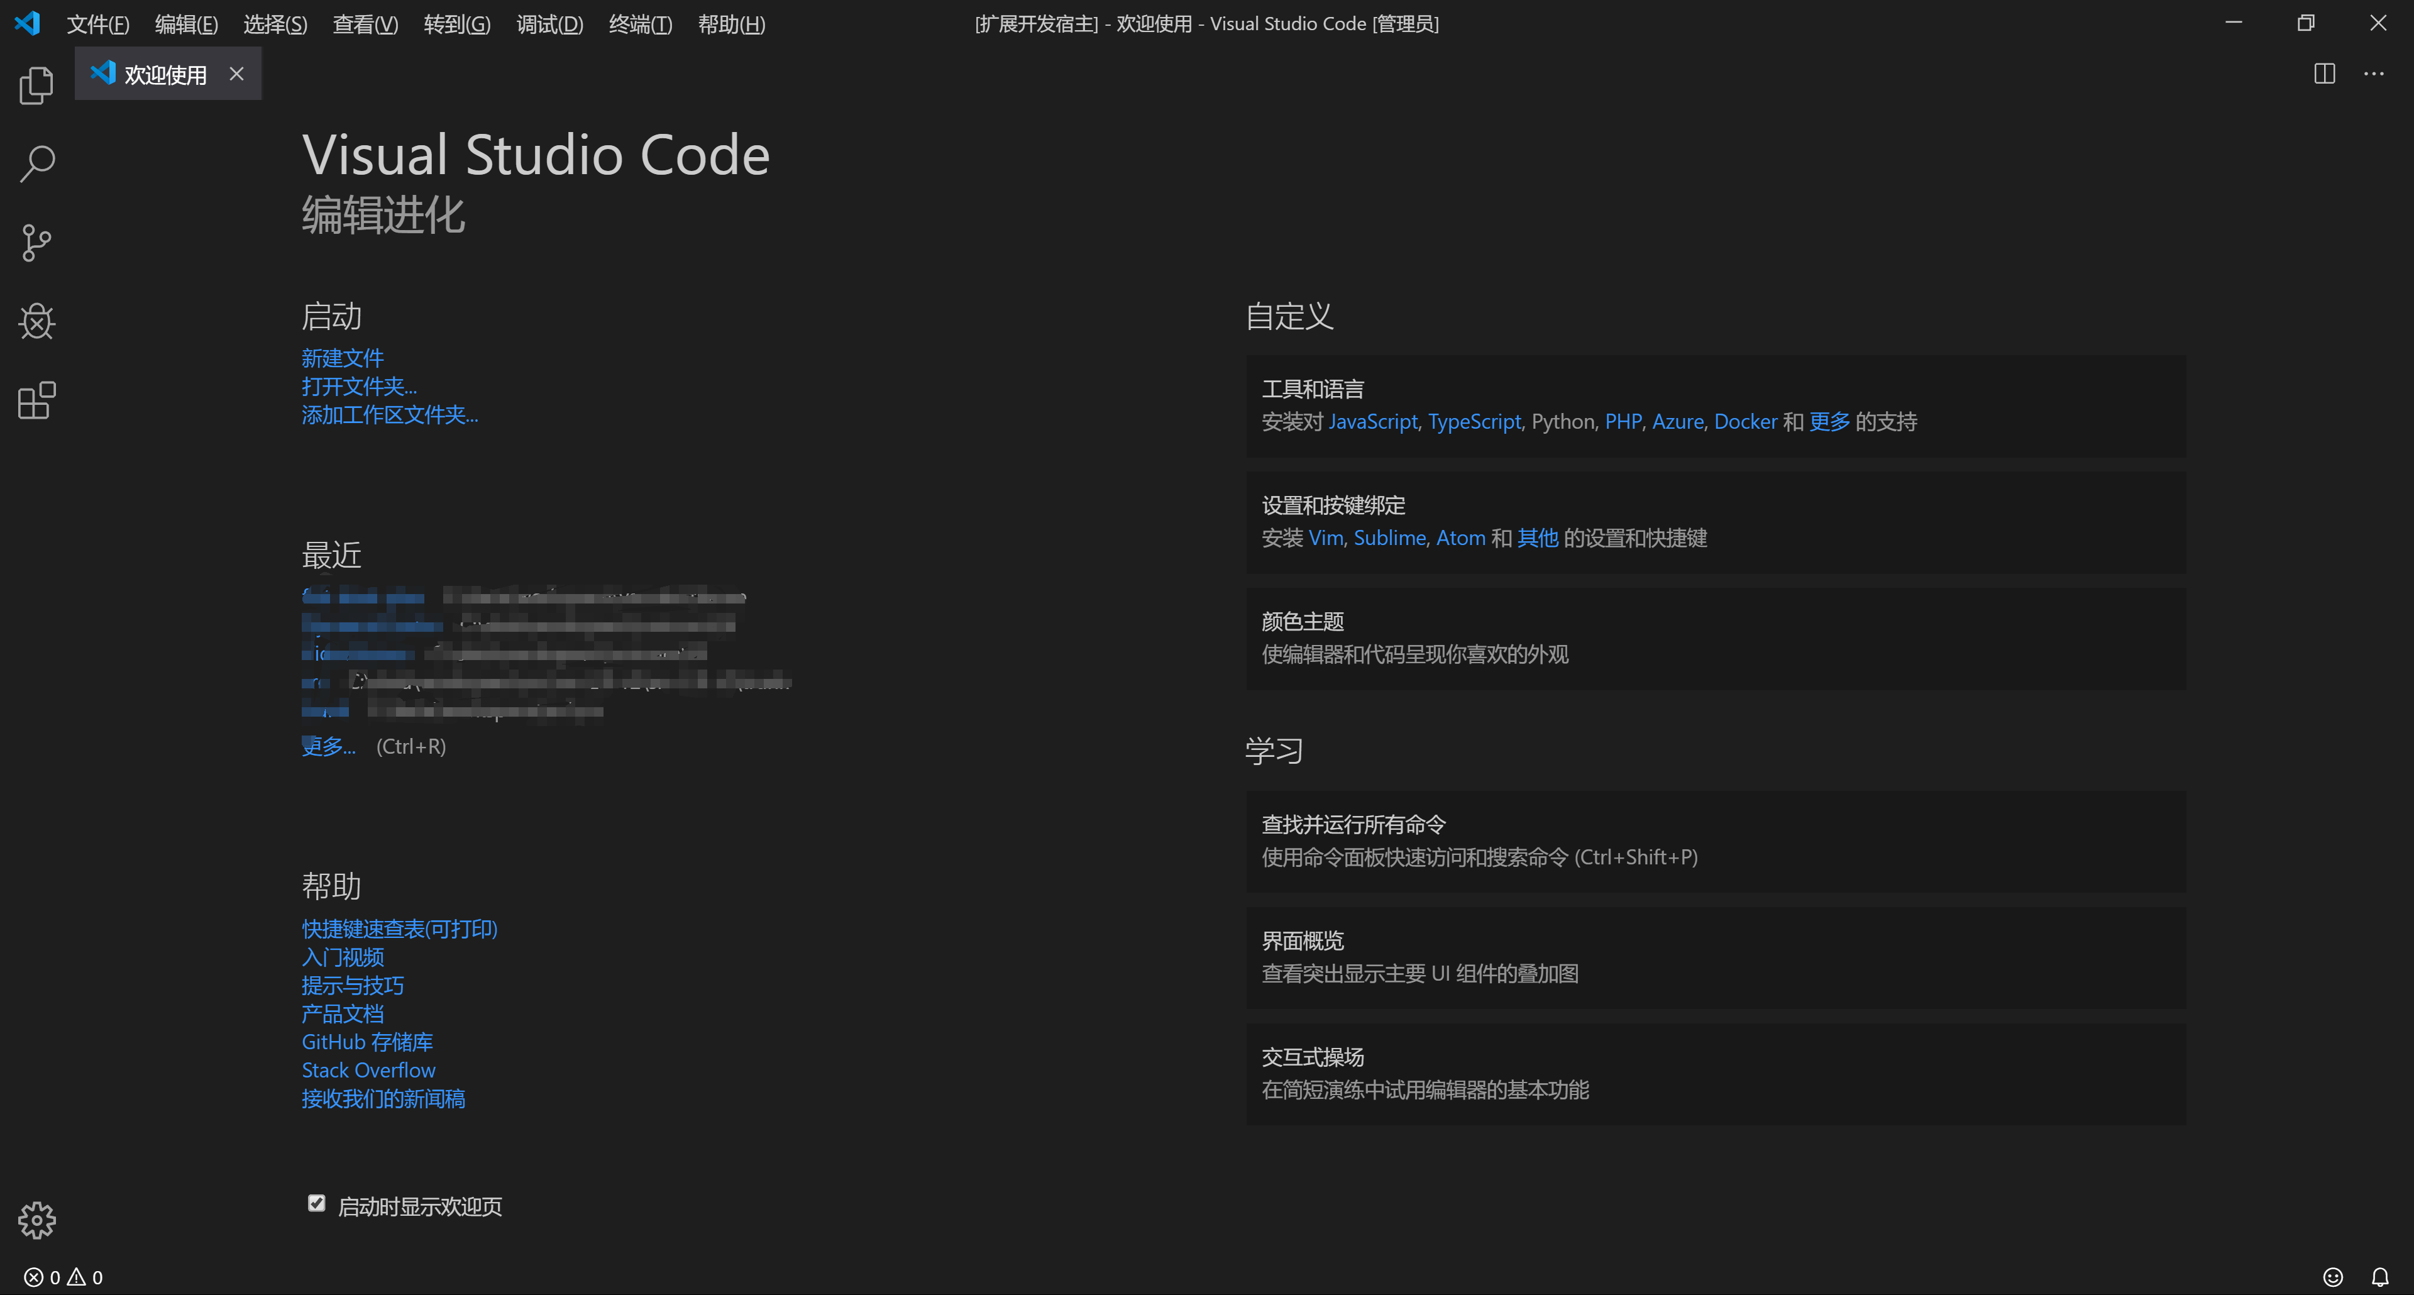Image resolution: width=2414 pixels, height=1295 pixels.
Task: Open the 交互式操场 card
Action: (x=1715, y=1073)
